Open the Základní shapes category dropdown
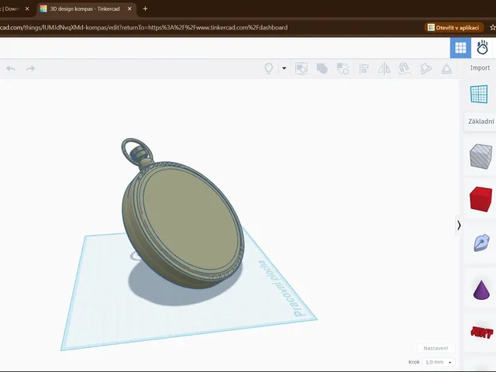496x372 pixels. [480, 122]
